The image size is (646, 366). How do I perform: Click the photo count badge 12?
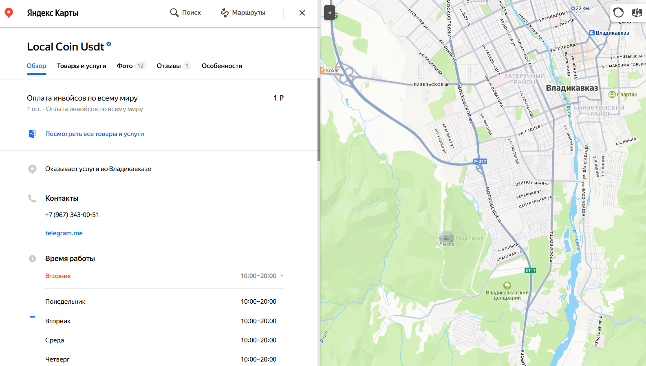[141, 66]
